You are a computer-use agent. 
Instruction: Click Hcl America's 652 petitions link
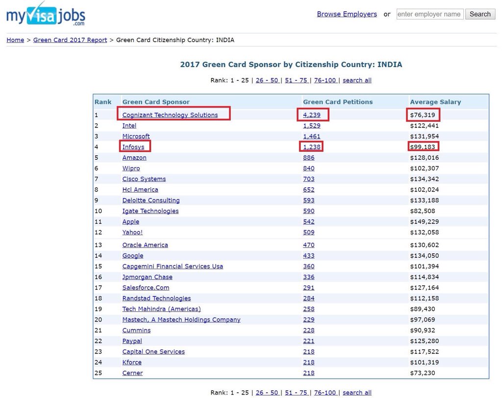coord(309,190)
